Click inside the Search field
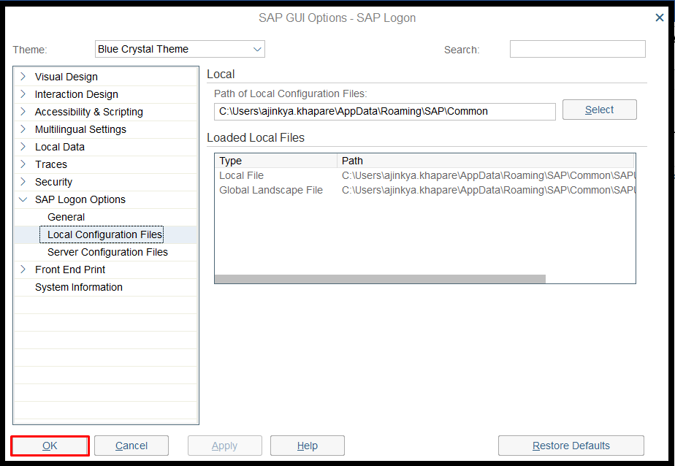 (x=577, y=49)
